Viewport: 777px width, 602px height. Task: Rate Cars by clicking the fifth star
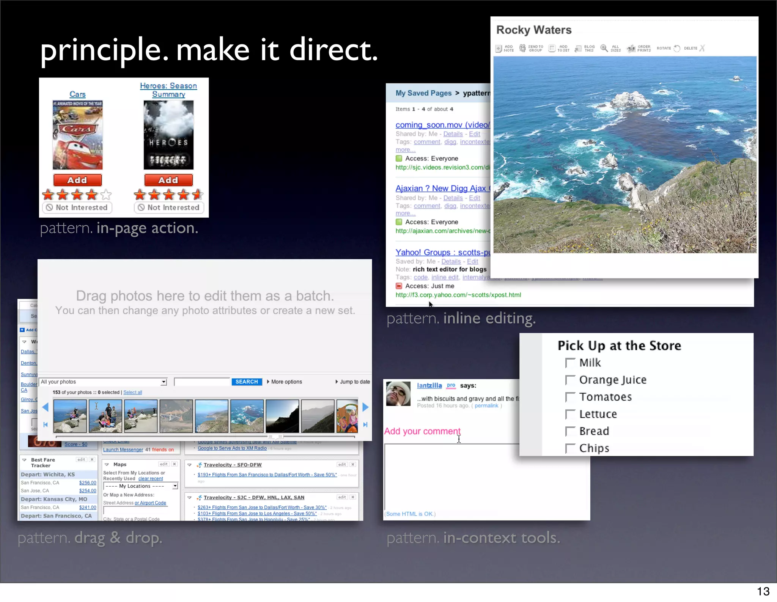[107, 195]
